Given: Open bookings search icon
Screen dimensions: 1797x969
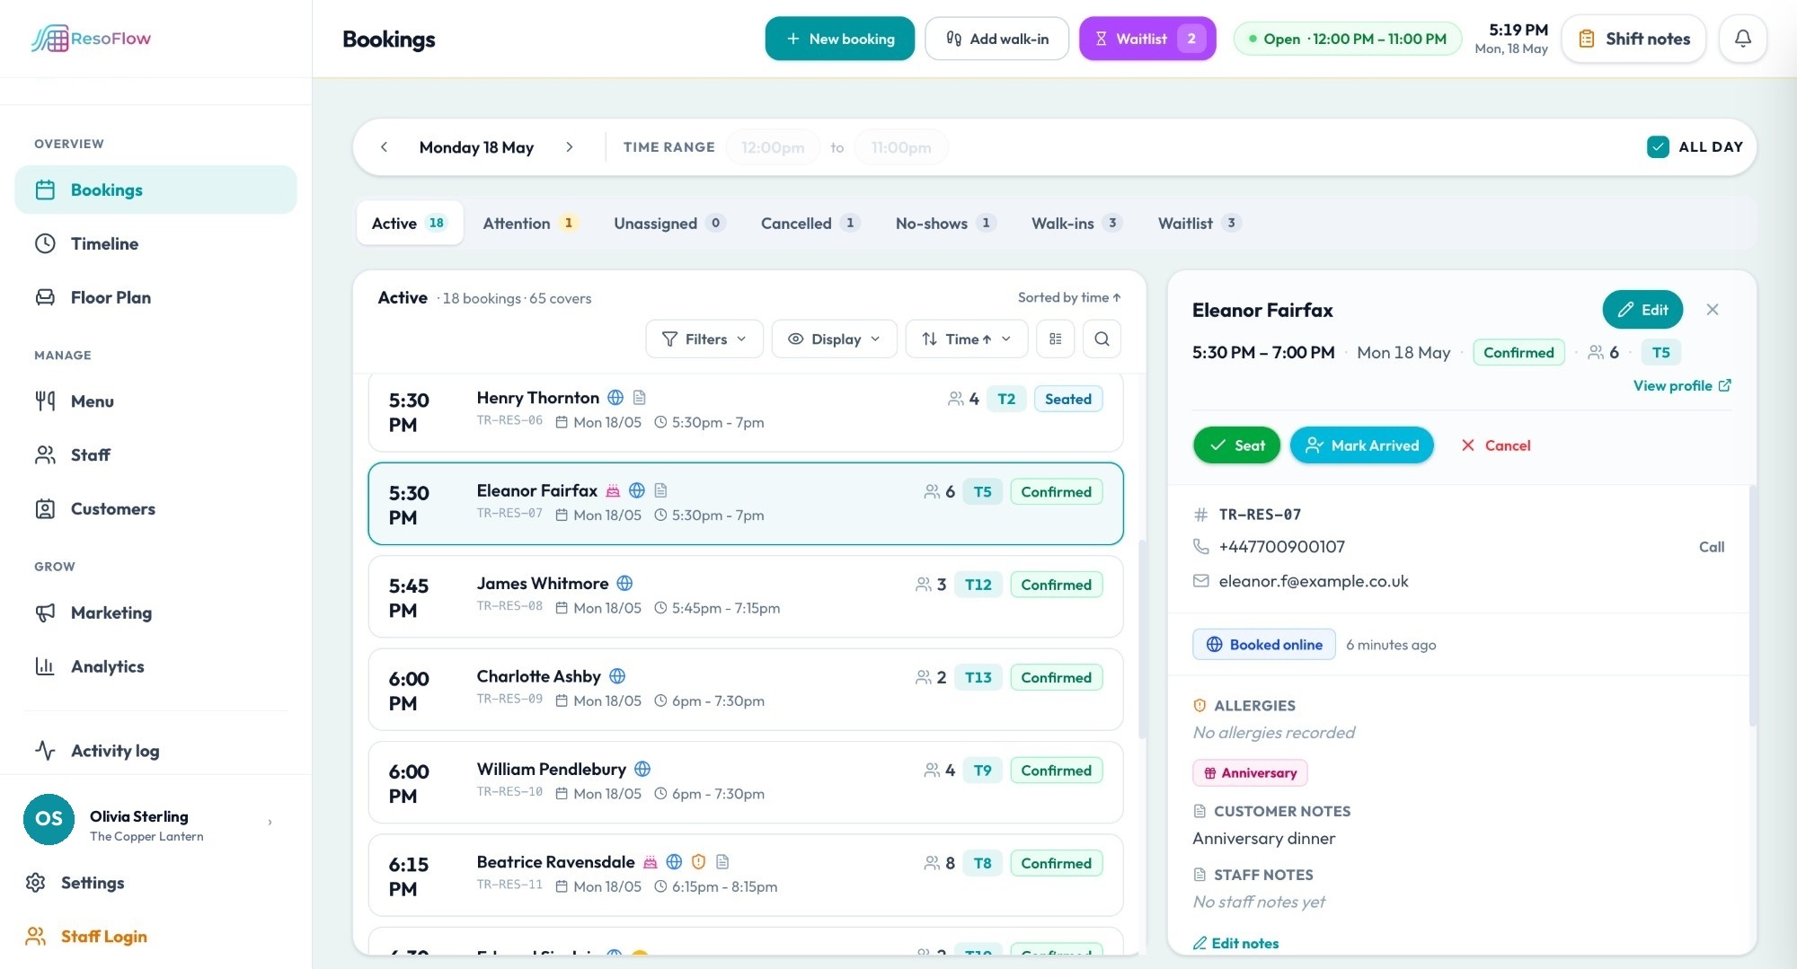Looking at the screenshot, I should [1102, 339].
